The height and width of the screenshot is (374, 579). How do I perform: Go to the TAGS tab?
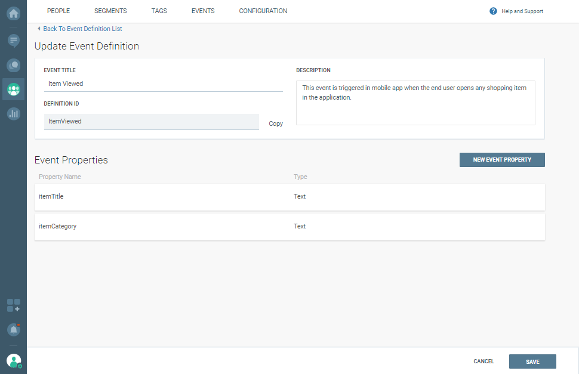coord(159,11)
